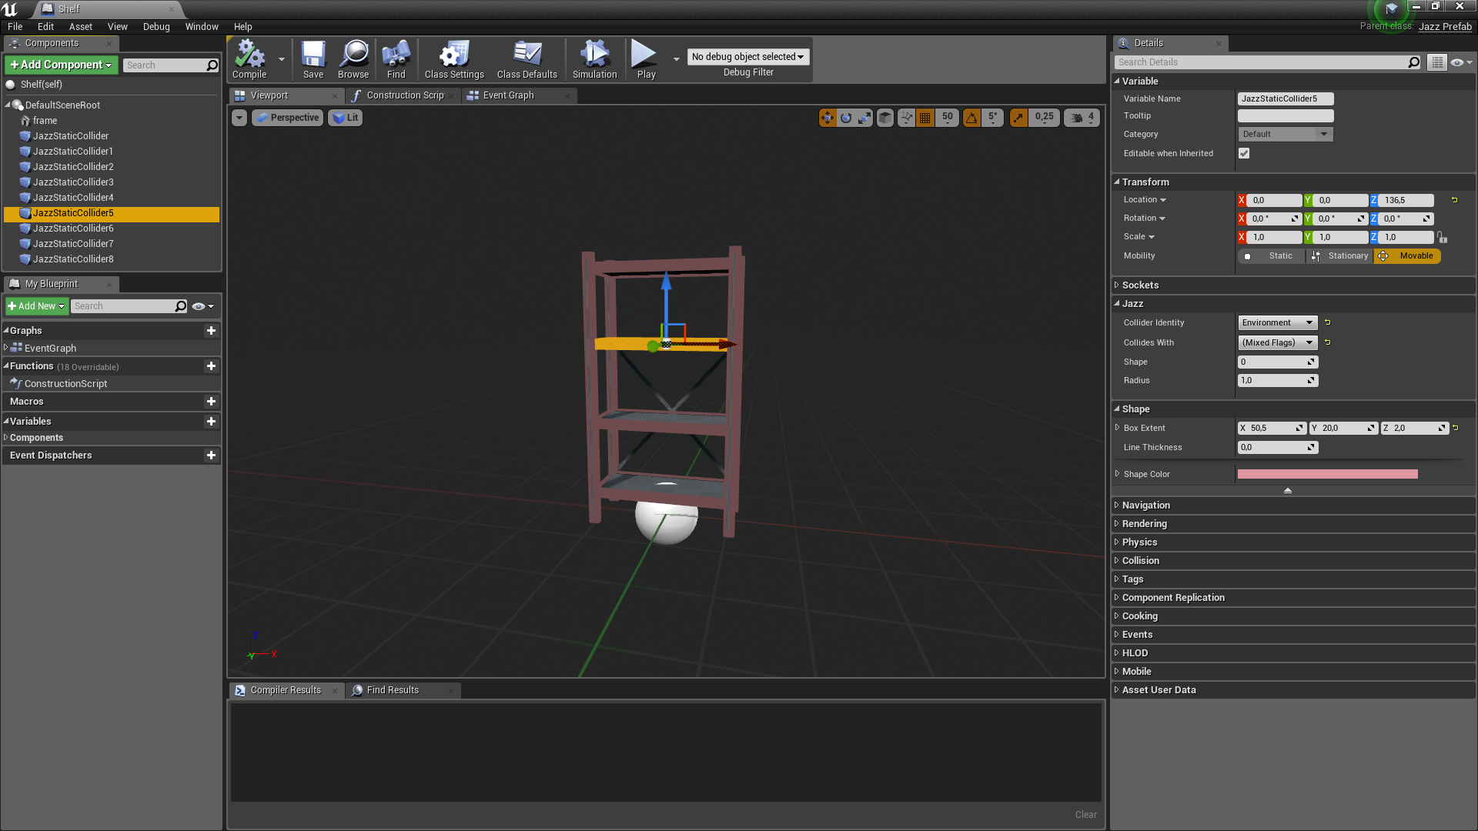Screen dimensions: 1478x831
Task: Toggle the scale lock icon
Action: 1442,238
